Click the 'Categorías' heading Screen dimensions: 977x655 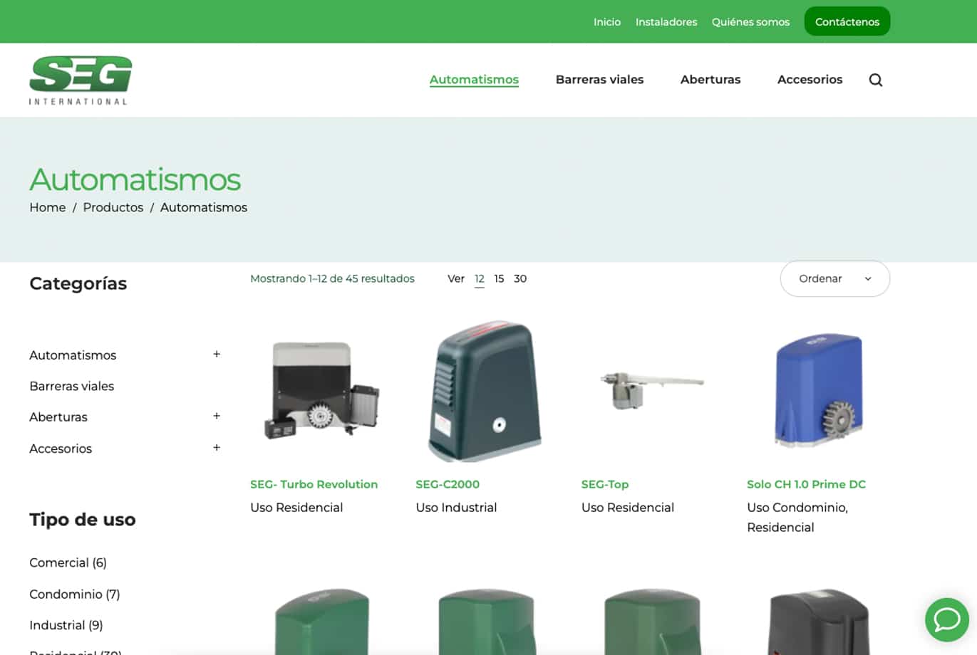(78, 283)
